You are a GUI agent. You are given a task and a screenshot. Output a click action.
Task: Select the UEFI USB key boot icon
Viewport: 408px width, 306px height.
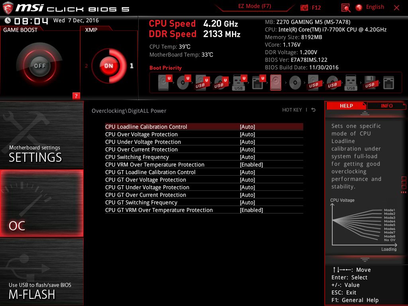pyautogui.click(x=239, y=82)
